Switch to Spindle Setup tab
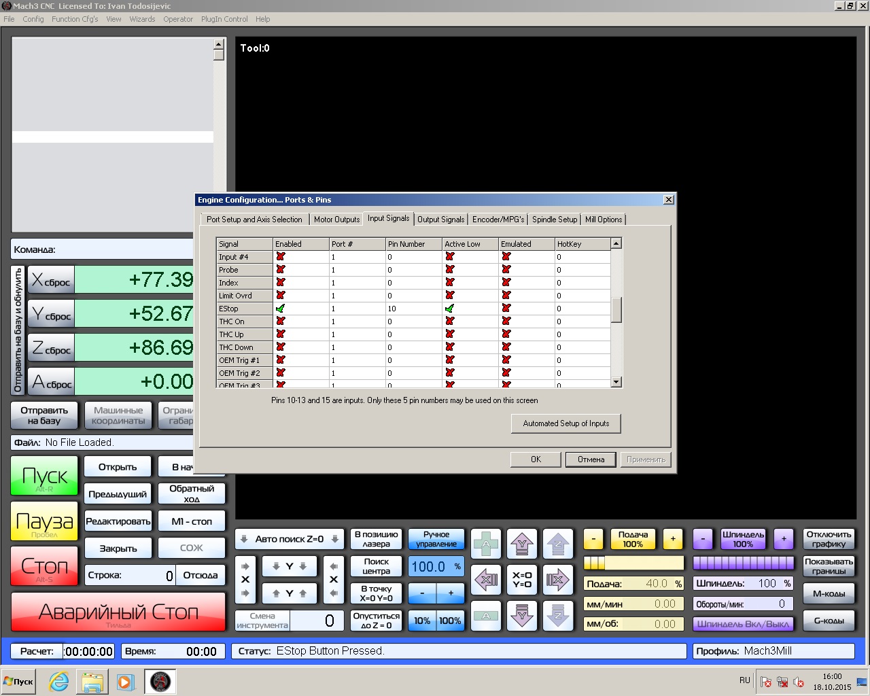Image resolution: width=870 pixels, height=696 pixels. point(555,220)
